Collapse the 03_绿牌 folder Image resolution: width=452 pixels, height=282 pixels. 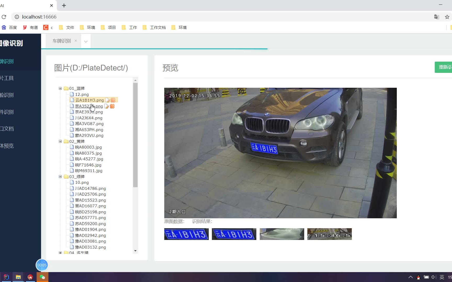tap(60, 177)
